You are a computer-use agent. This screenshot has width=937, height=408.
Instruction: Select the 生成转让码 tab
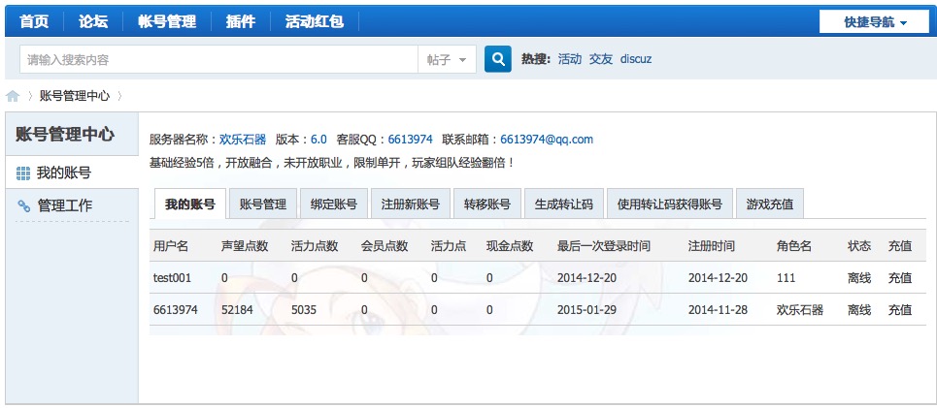pyautogui.click(x=563, y=204)
